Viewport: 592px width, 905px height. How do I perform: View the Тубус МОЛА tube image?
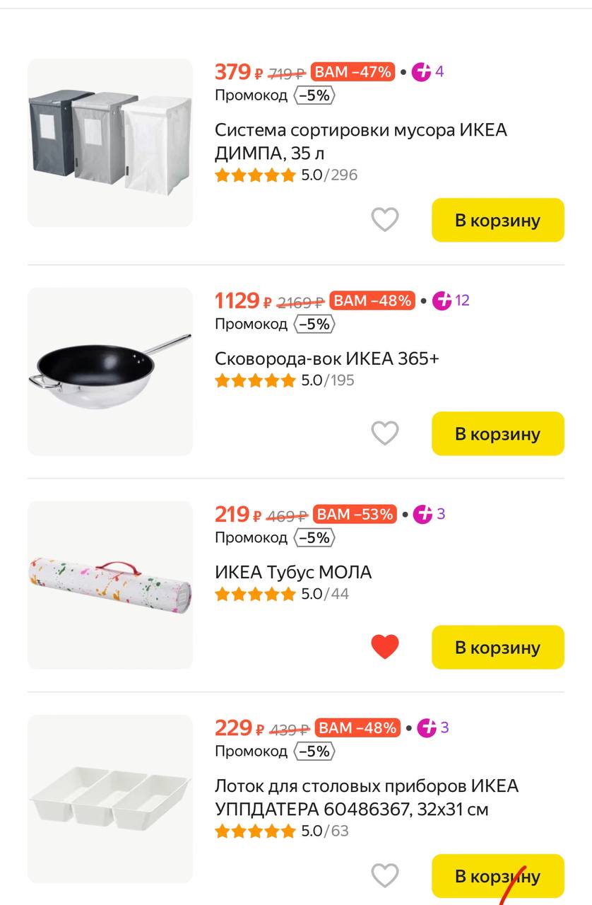[x=109, y=585]
